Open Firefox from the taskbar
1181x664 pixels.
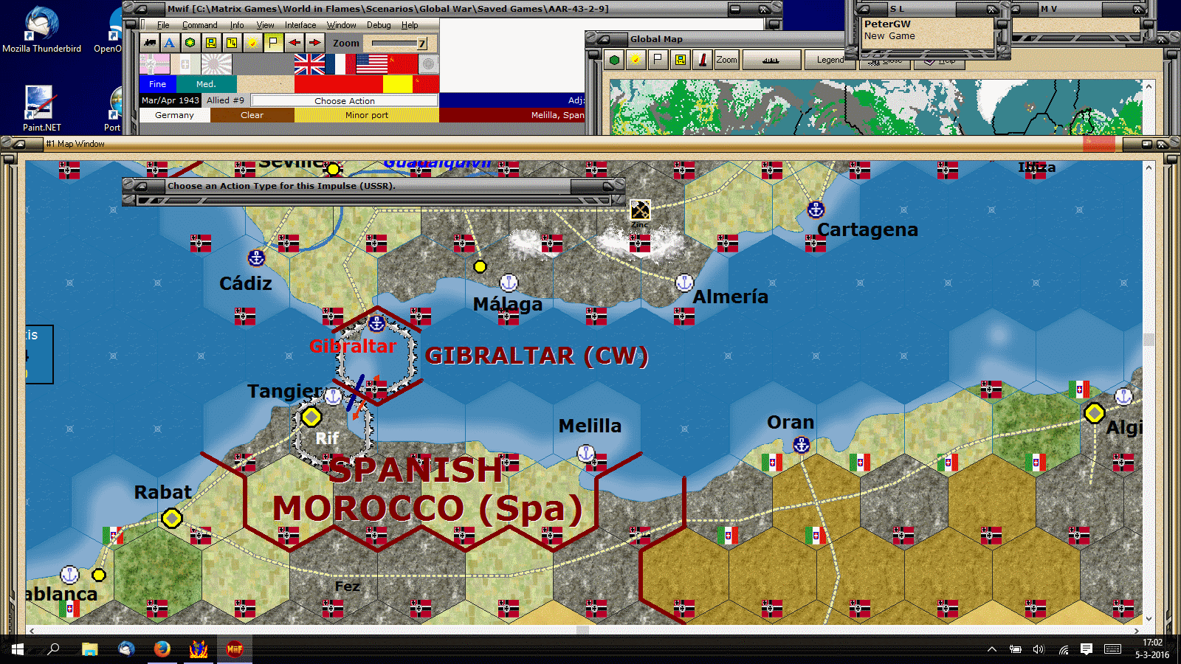click(x=162, y=649)
